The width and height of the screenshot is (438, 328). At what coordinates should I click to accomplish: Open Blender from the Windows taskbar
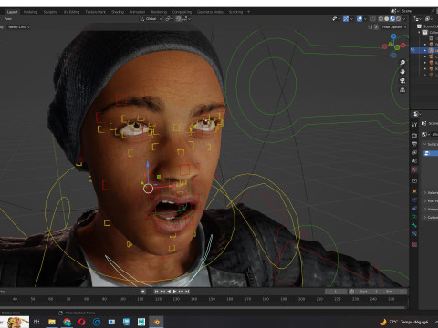point(156,322)
